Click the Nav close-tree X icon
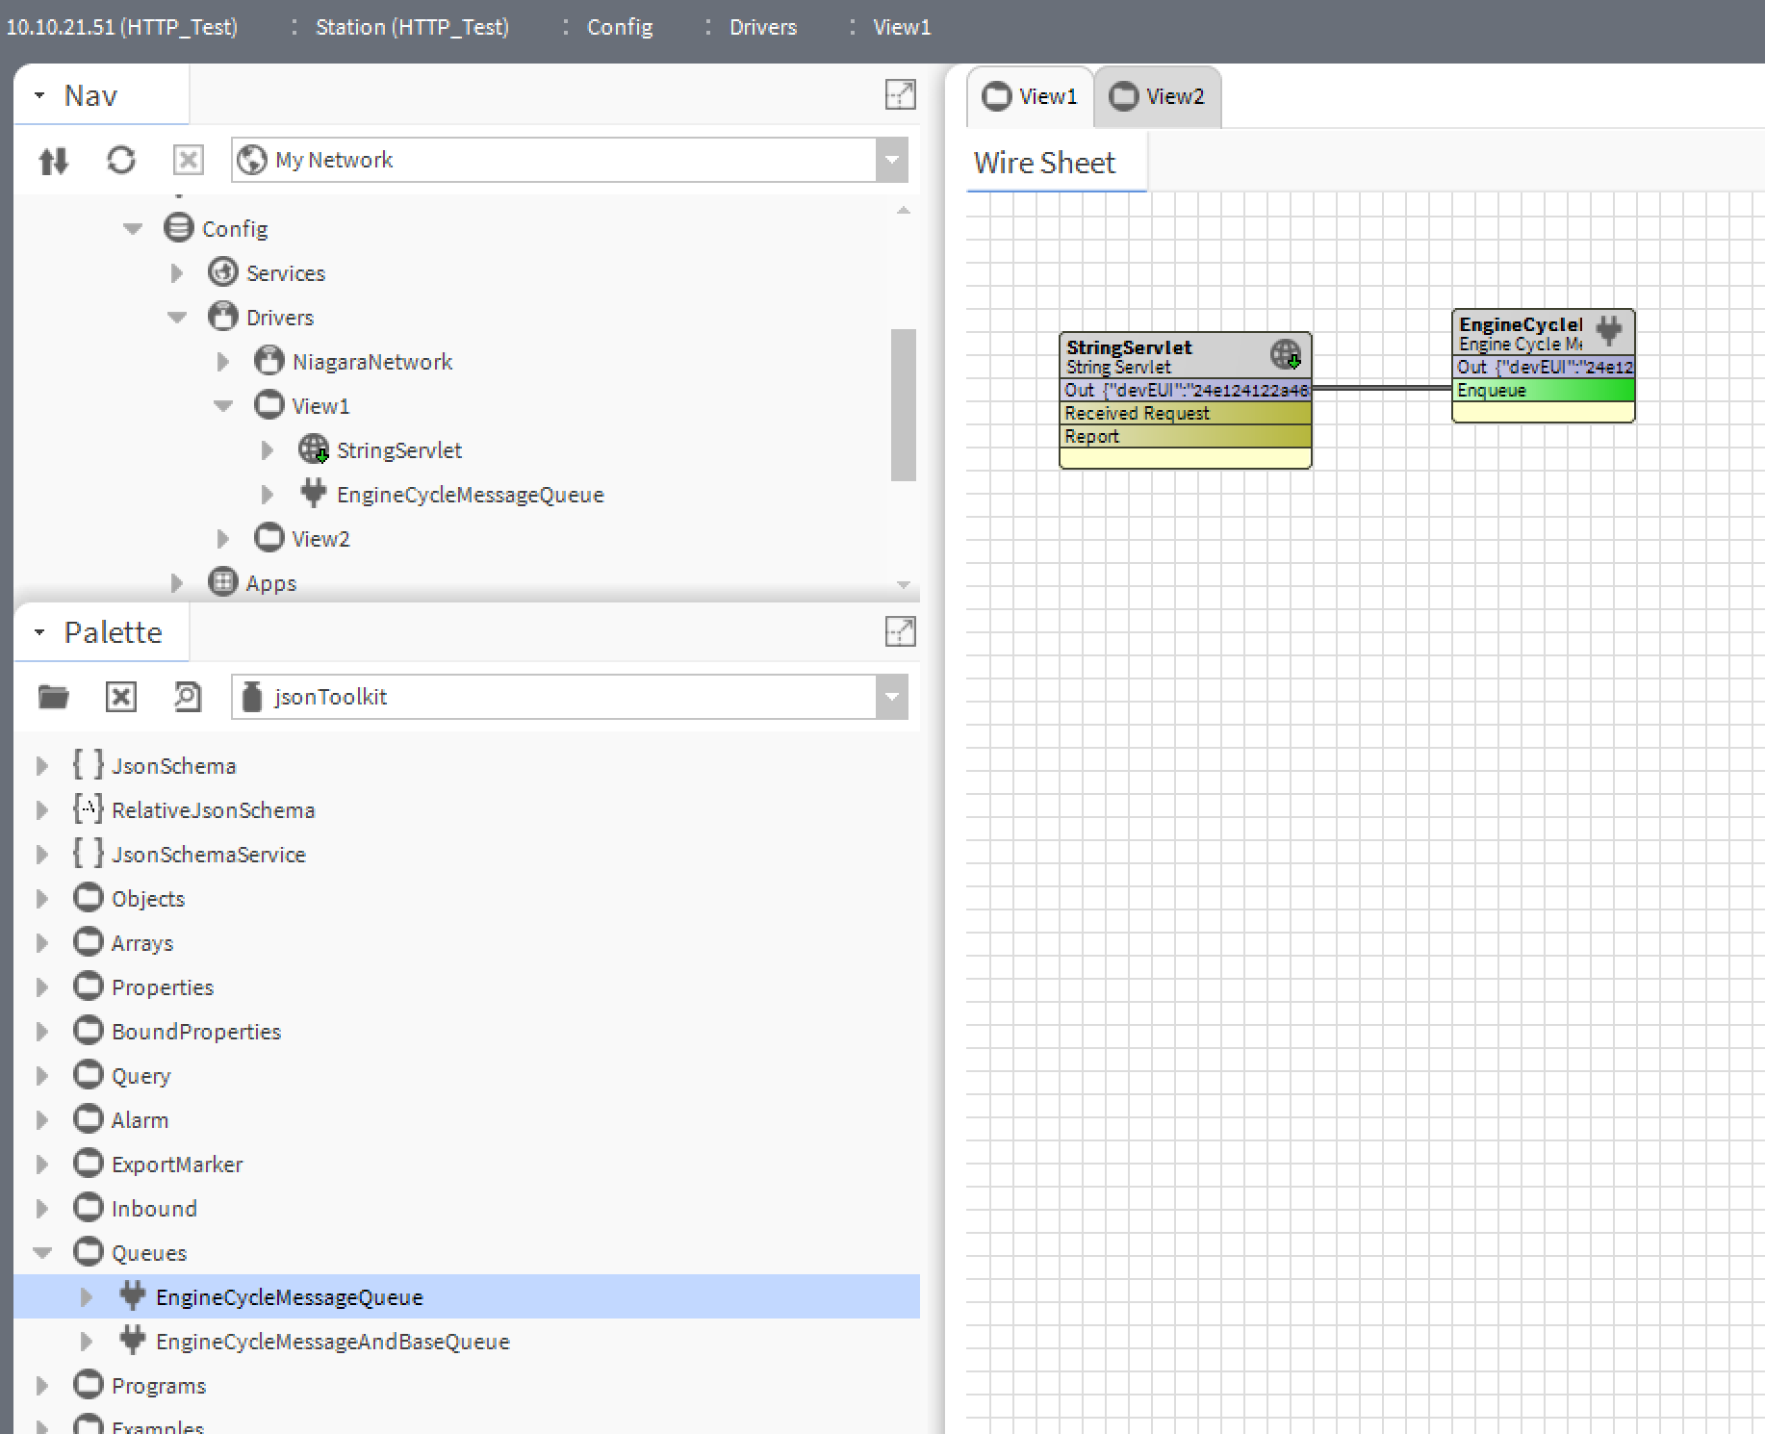Screen dimensions: 1765x1434 coord(188,160)
